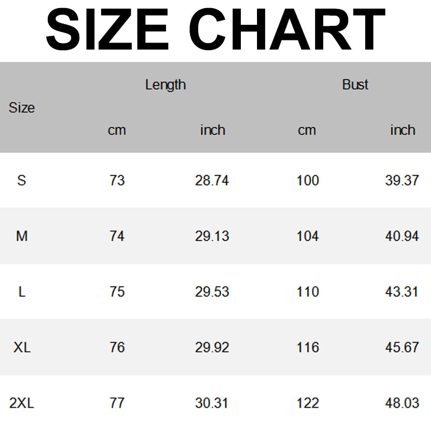Select the XL size row label
The width and height of the screenshot is (431, 431).
click(x=22, y=347)
